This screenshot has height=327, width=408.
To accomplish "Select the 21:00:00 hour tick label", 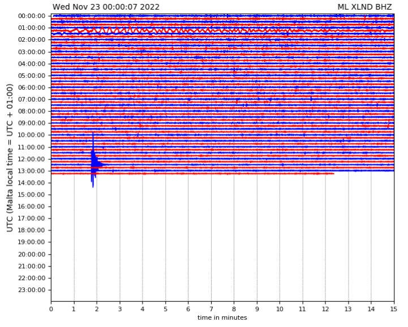I will tap(32, 266).
